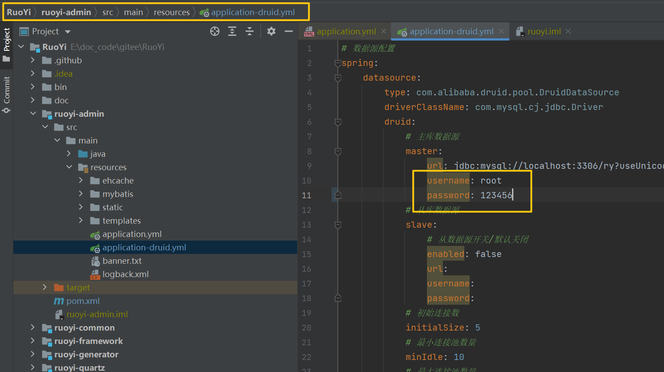Collapse the ruoyi-admin module
The image size is (664, 372).
point(33,113)
